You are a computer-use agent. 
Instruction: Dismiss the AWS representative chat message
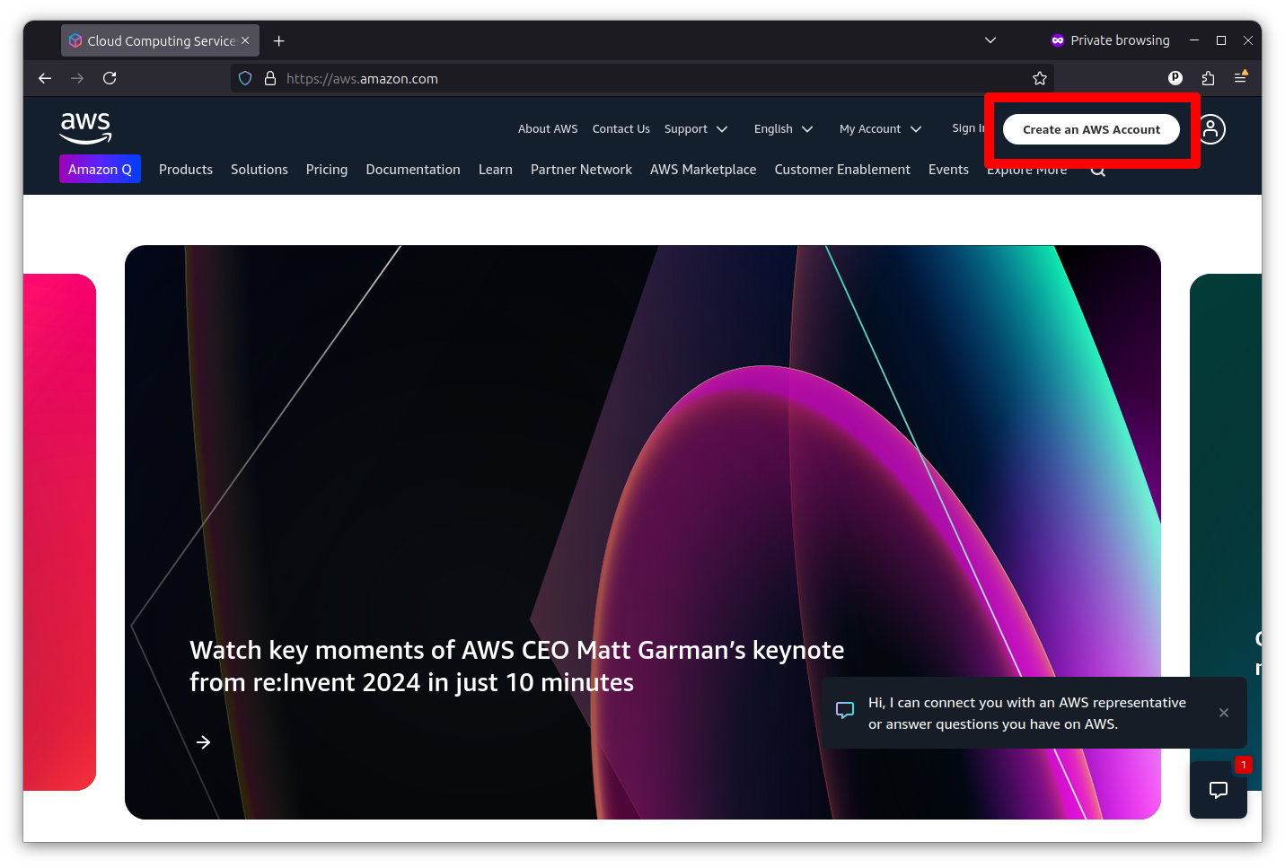click(x=1224, y=712)
